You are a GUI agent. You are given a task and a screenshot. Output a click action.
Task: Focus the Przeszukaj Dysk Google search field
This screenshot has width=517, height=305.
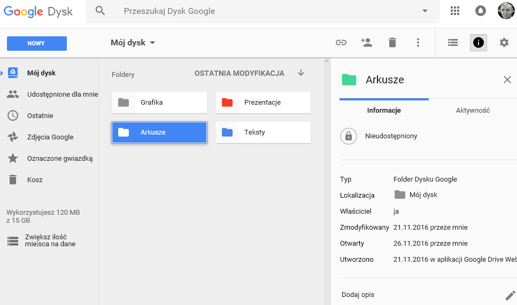click(263, 11)
